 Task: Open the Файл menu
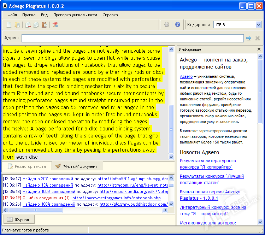pyautogui.click(x=12, y=15)
